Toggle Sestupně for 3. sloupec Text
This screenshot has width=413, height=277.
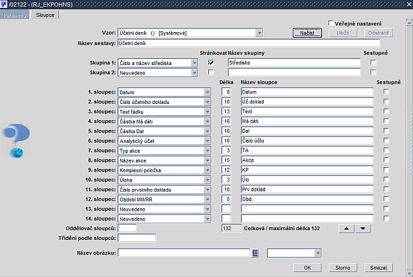coord(386,111)
